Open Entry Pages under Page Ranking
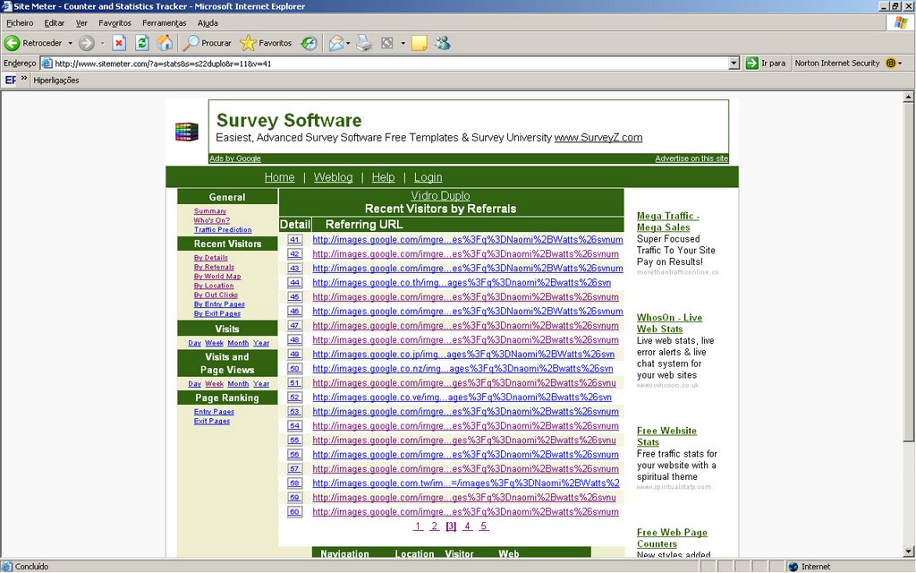 tap(214, 412)
